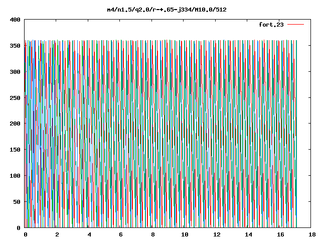Viewport: 321px width, 241px height.
Task: Click the y-axis label '250'
Action: pos(15,98)
